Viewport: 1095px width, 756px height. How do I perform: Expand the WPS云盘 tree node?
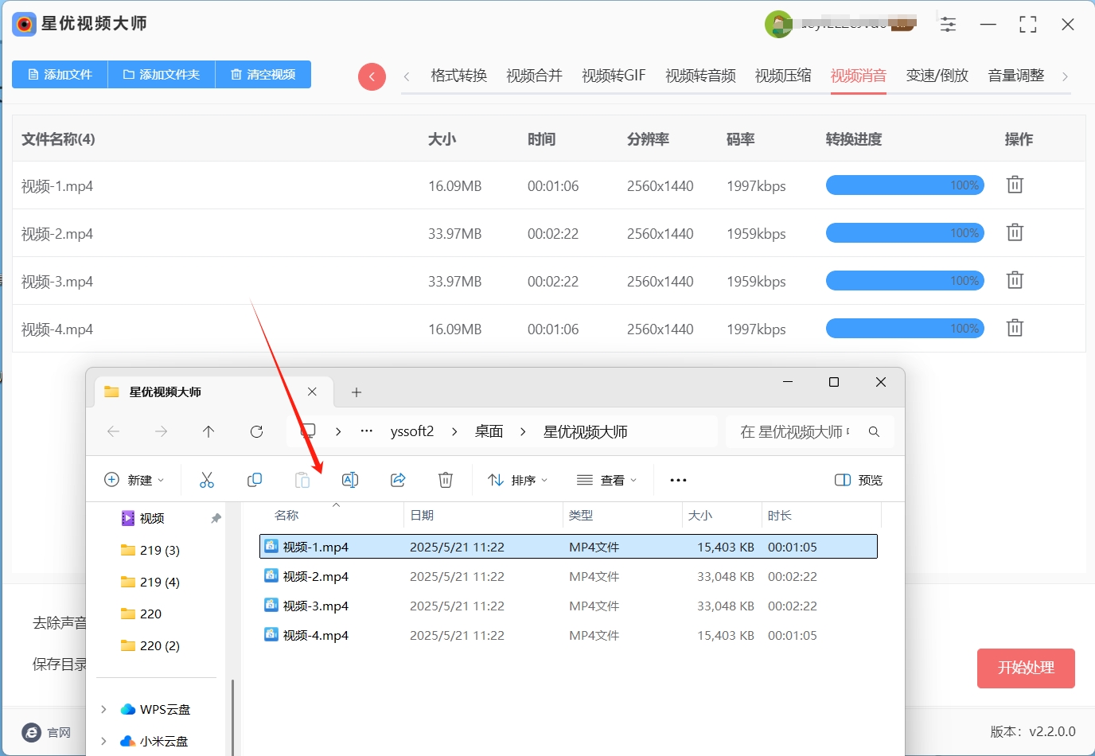(103, 709)
